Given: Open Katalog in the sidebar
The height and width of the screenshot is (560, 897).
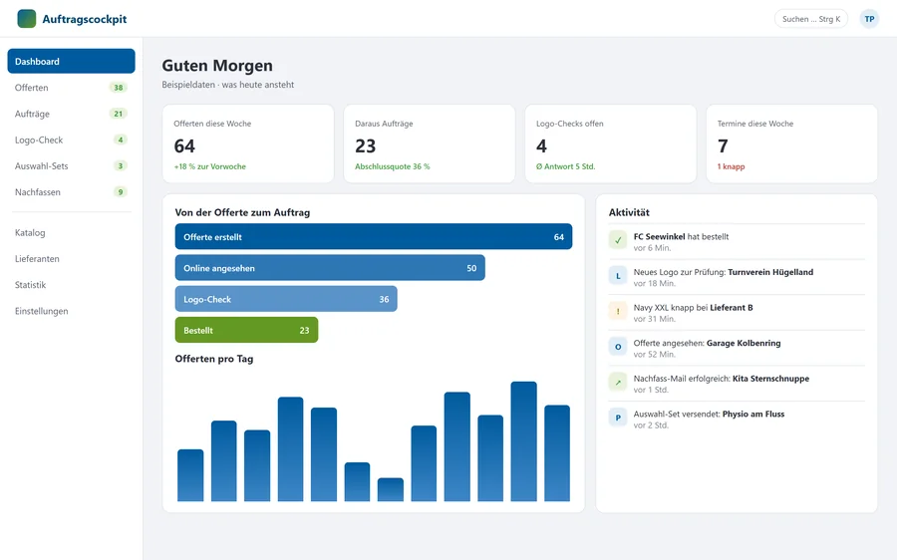Looking at the screenshot, I should [71, 233].
